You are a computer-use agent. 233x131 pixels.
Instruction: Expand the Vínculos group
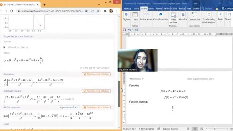click(x=183, y=17)
